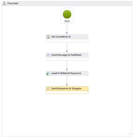134x137 pixels.
Task: Select the Flowchart title label
Action: click(x=13, y=4)
